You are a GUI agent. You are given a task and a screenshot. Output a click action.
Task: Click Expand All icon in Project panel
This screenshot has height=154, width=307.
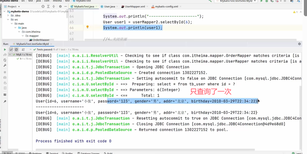[x=48, y=7]
